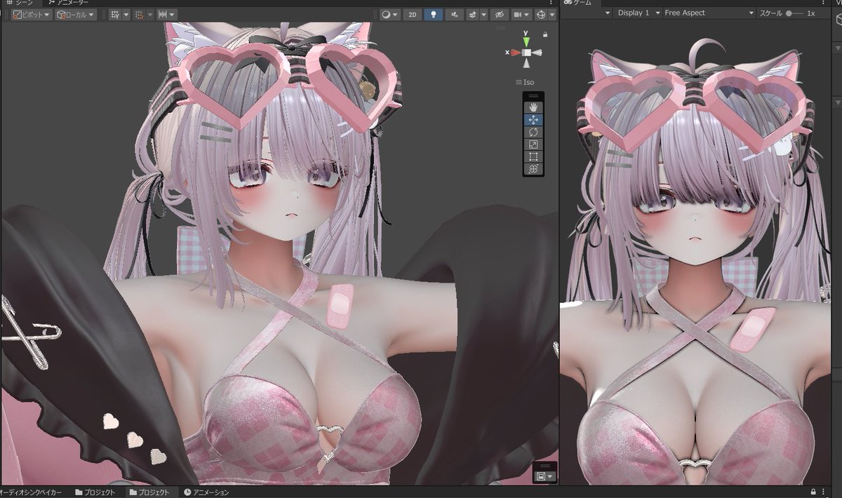Click the bottom panel lock icon
The width and height of the screenshot is (842, 498).
(813, 492)
